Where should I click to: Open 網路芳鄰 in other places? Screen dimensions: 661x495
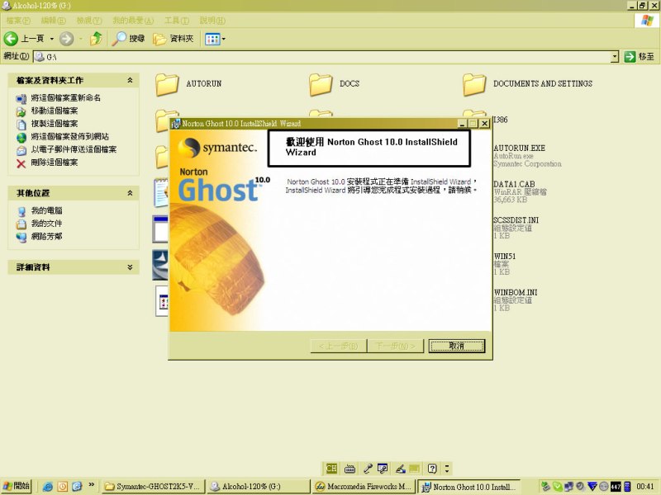click(47, 237)
